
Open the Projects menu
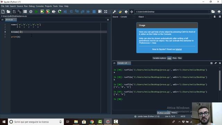[48, 6]
